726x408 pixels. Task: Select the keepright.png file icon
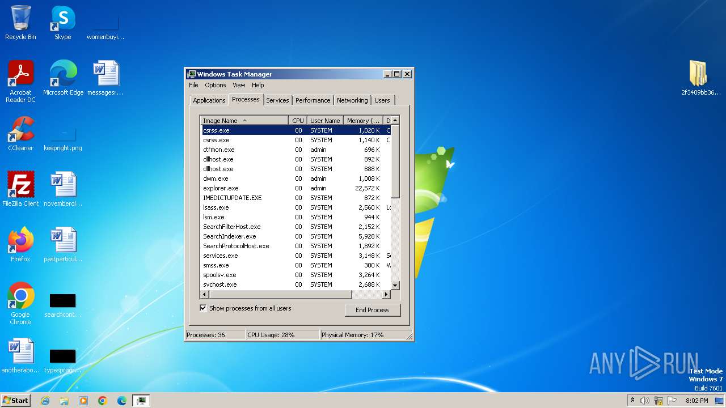click(63, 138)
